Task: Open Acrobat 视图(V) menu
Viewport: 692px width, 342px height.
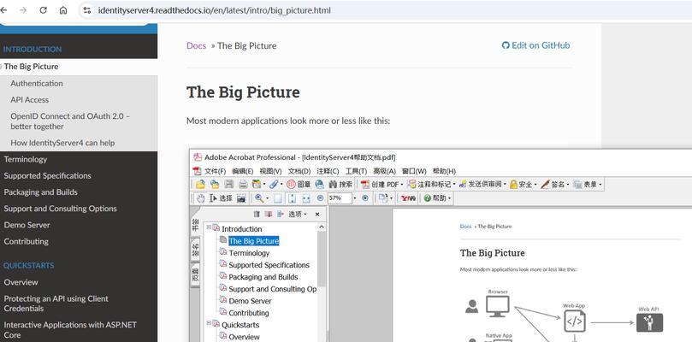Action: (x=270, y=171)
